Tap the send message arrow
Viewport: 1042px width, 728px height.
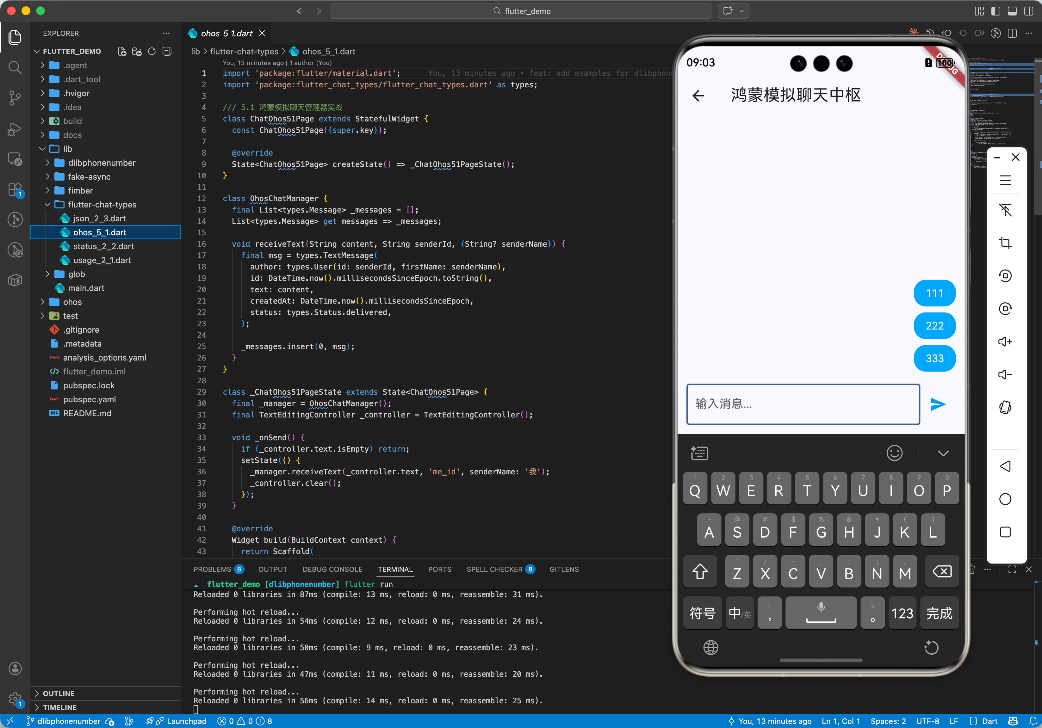[938, 404]
